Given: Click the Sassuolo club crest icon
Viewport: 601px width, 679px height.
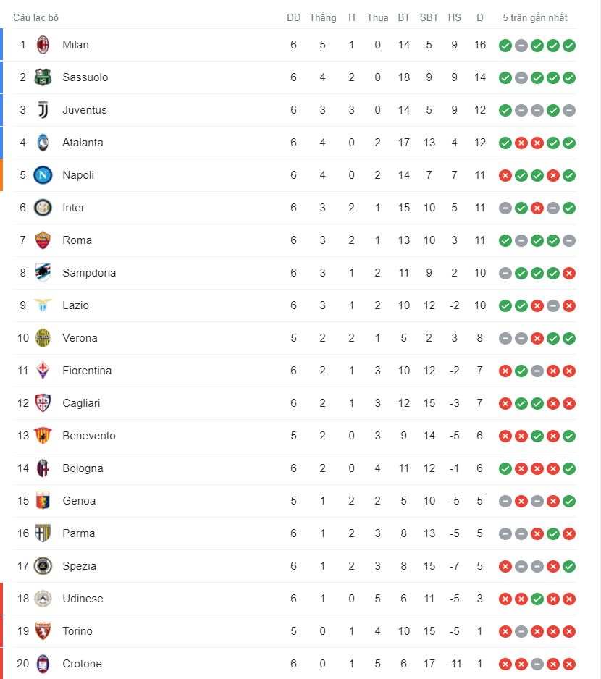Looking at the screenshot, I should point(43,77).
